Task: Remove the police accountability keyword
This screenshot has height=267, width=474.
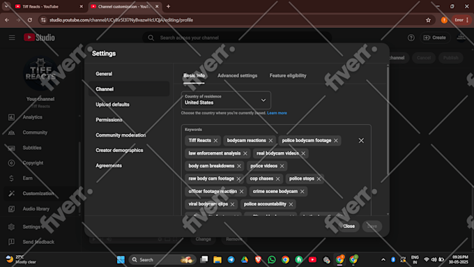Action: click(291, 204)
